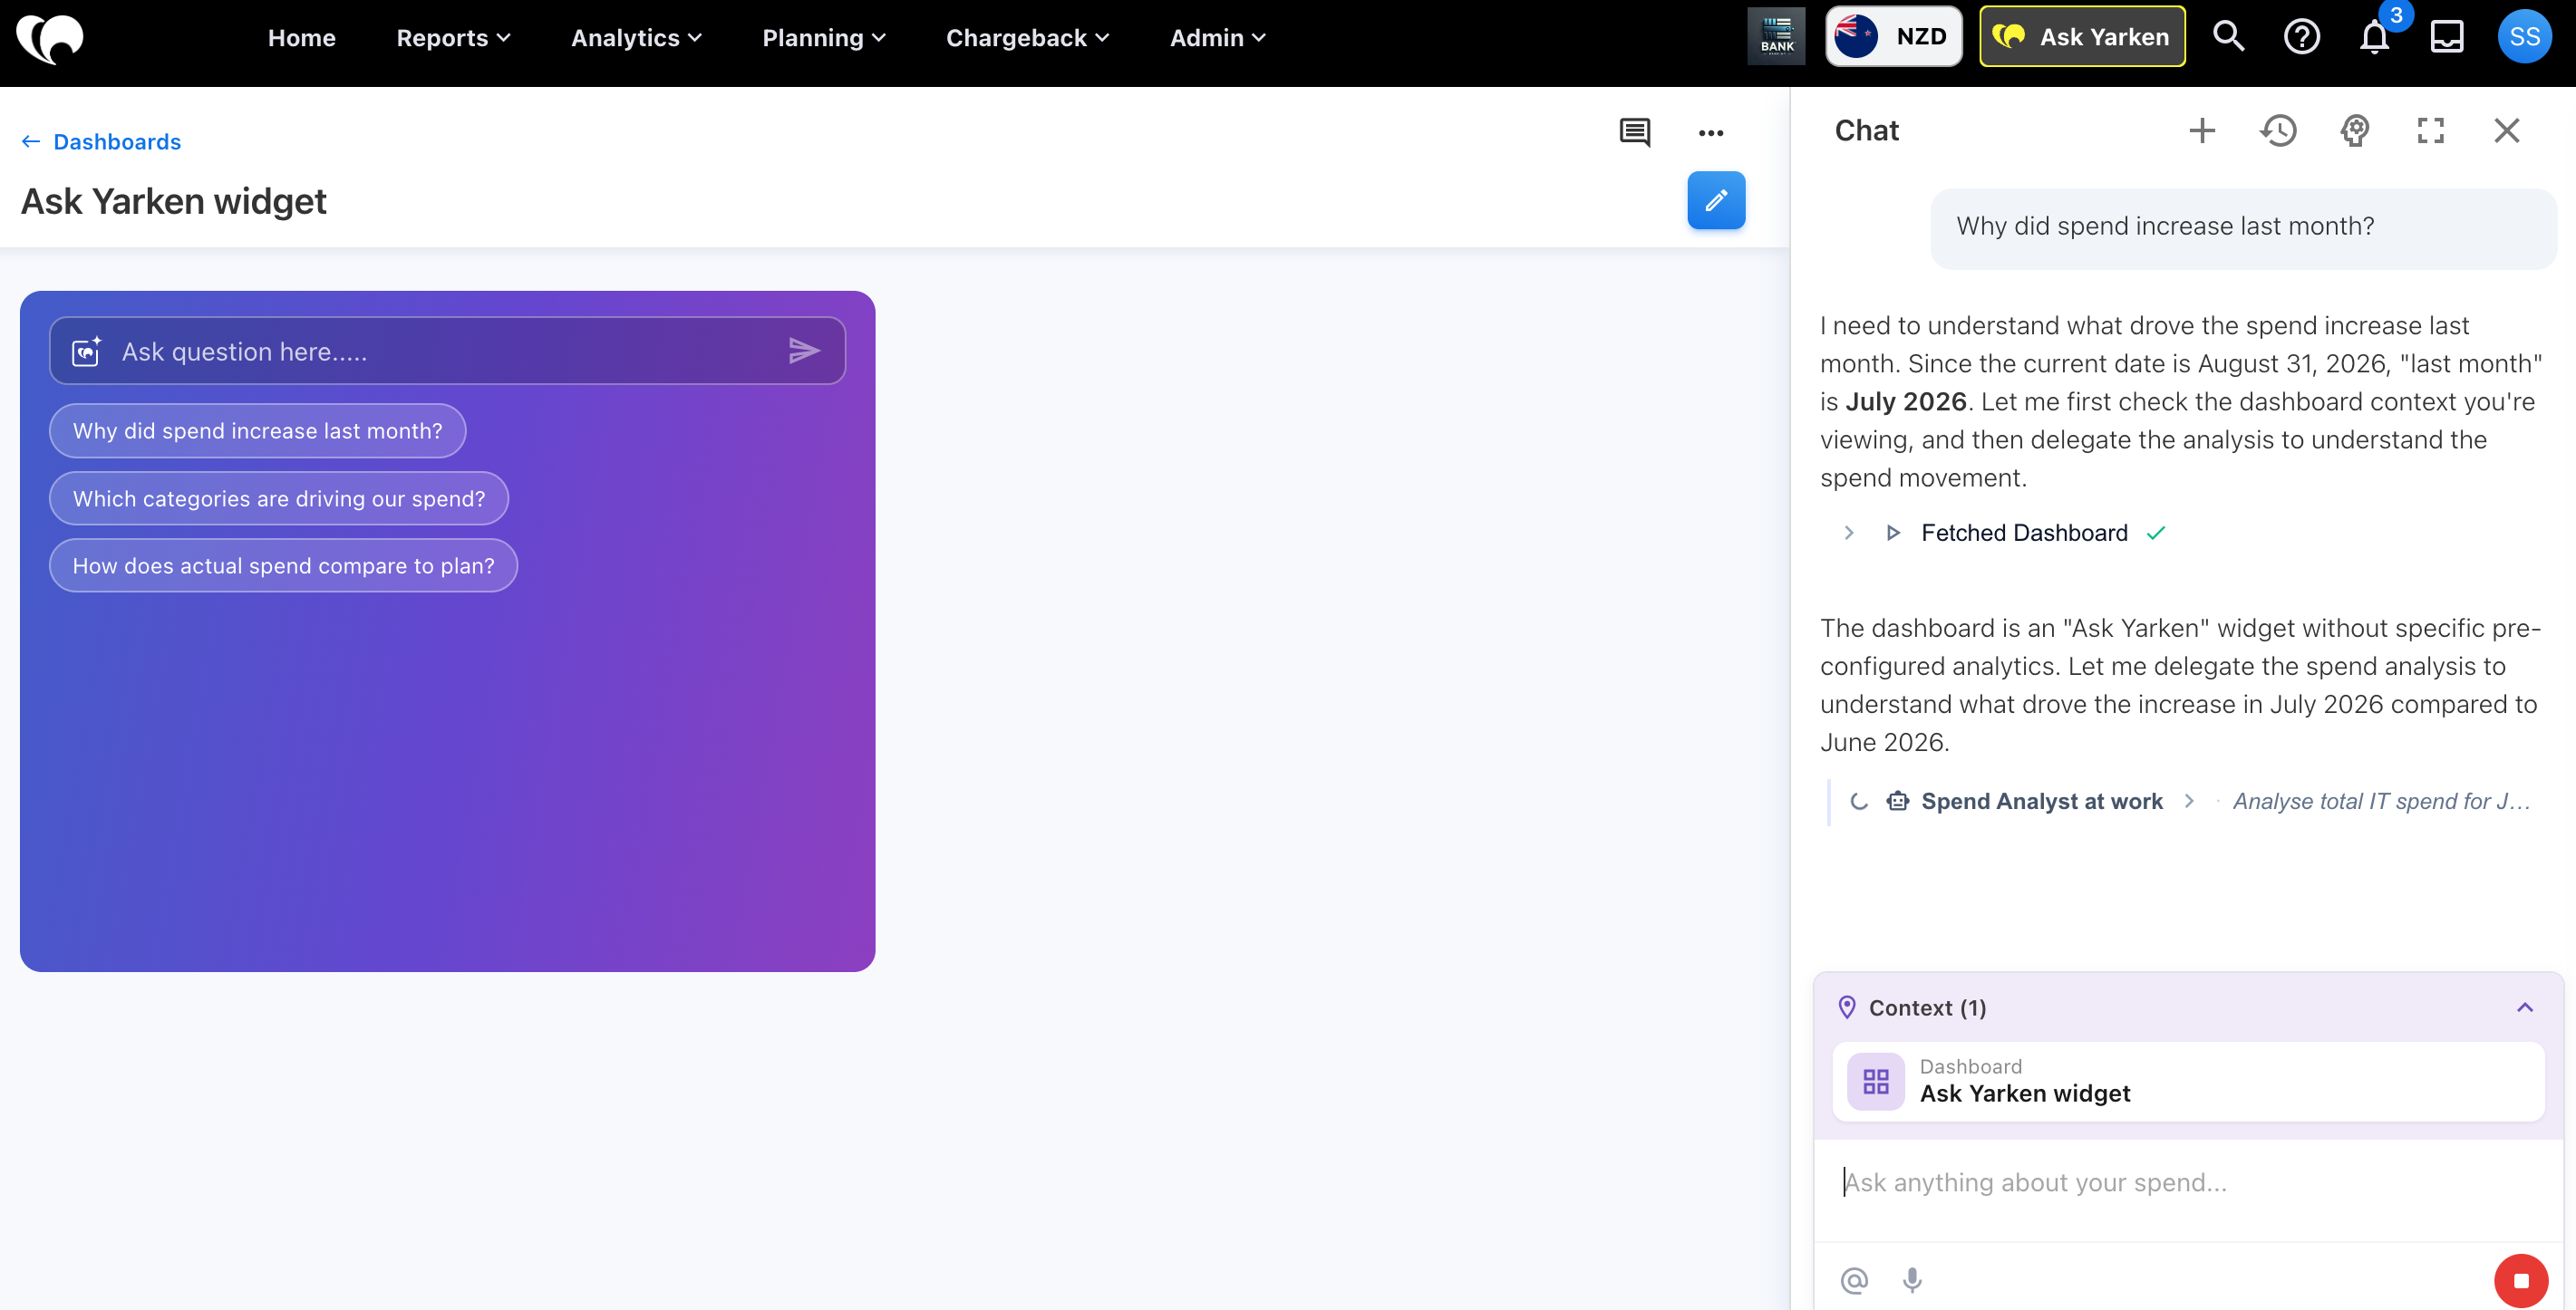
Task: Open the Admin dropdown menu
Action: (x=1217, y=38)
